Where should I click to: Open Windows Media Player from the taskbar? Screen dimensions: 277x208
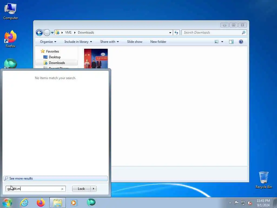click(74, 203)
